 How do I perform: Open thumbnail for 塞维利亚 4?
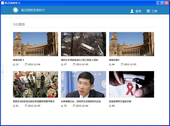pos(35,44)
